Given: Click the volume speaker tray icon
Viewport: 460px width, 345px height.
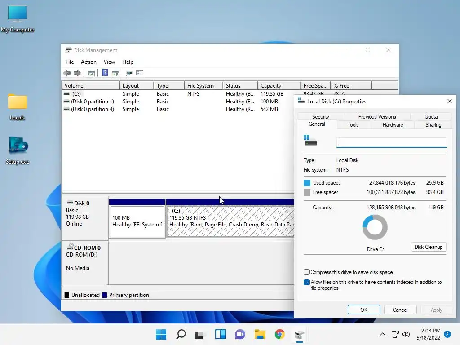Looking at the screenshot, I should point(406,334).
